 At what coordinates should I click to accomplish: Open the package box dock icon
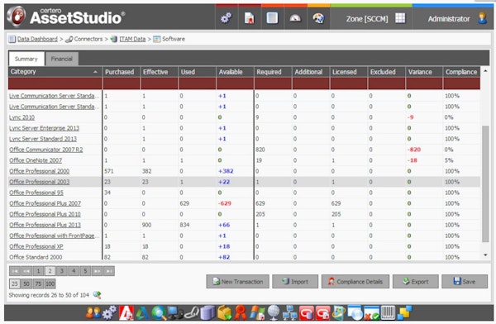[x=224, y=313]
